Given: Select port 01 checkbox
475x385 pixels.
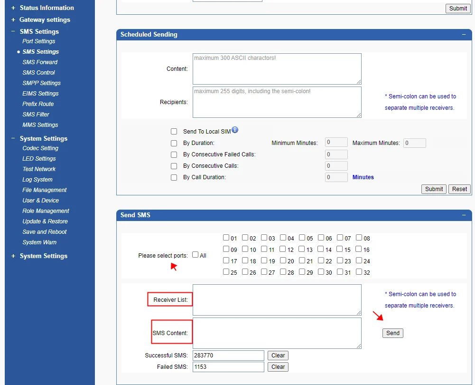Looking at the screenshot, I should (226, 237).
